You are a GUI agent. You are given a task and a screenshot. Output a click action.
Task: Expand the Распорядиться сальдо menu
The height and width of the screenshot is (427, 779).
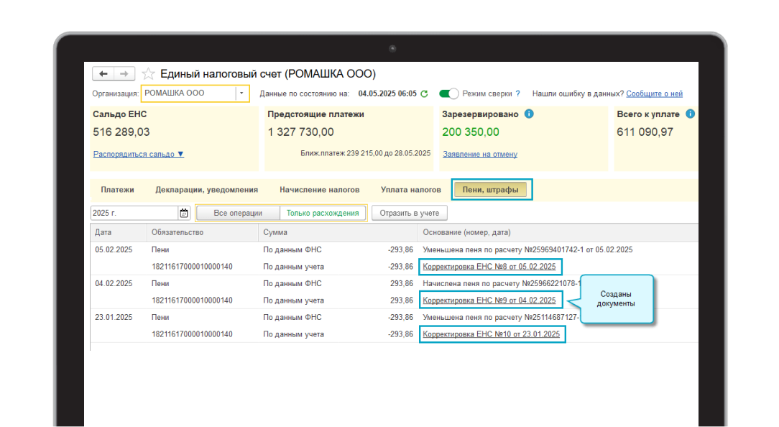tap(139, 154)
